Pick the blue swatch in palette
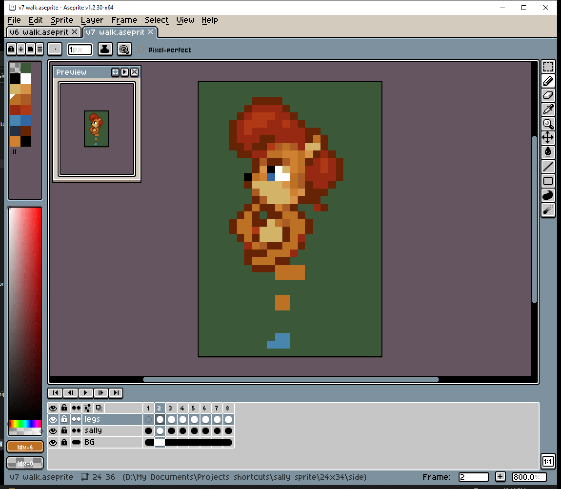The image size is (561, 489). 15,120
